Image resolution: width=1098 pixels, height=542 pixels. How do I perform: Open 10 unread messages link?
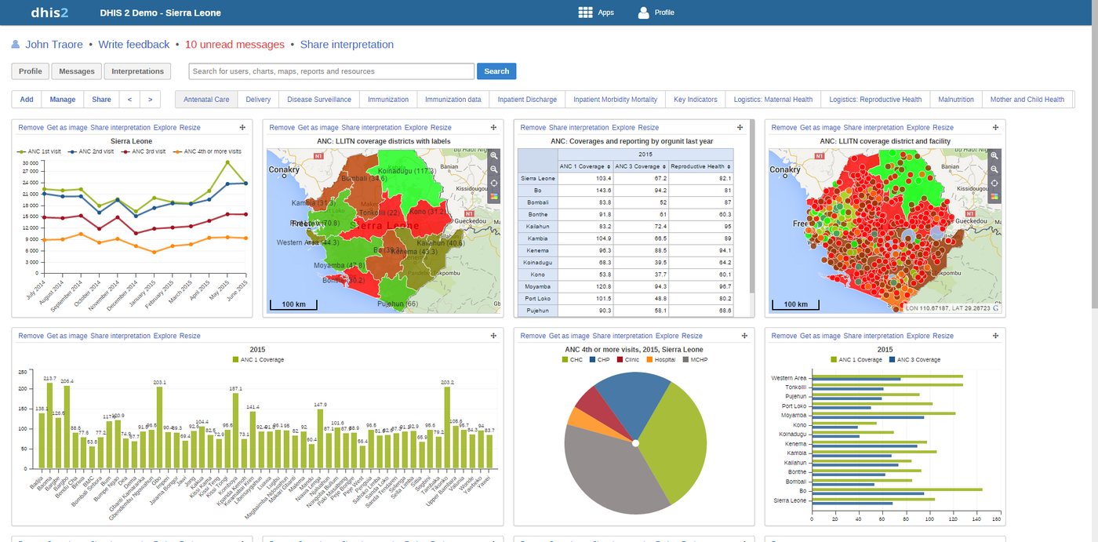(x=235, y=45)
